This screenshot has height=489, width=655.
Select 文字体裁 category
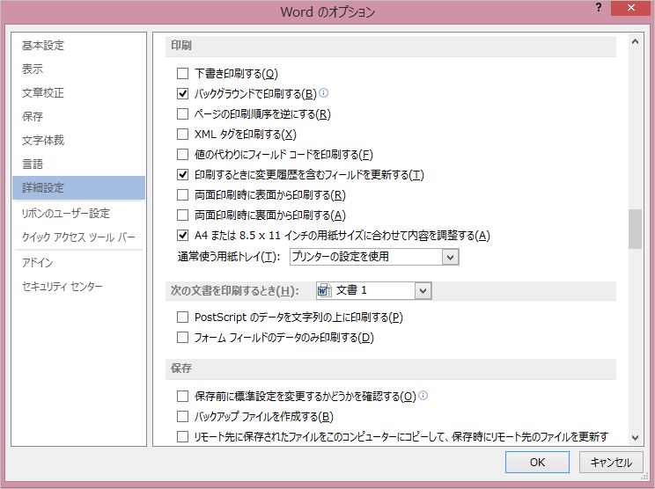(78, 140)
